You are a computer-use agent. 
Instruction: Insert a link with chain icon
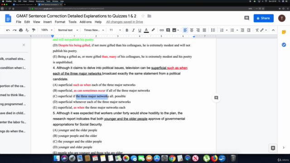pyautogui.click(x=162, y=30)
